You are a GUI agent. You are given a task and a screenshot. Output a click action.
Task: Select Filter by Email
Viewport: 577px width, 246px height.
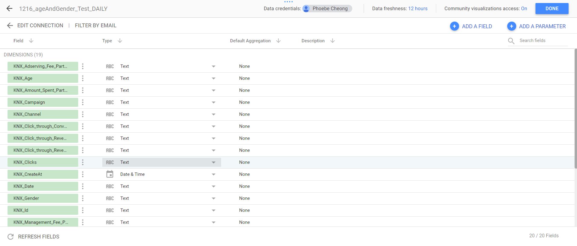[95, 25]
